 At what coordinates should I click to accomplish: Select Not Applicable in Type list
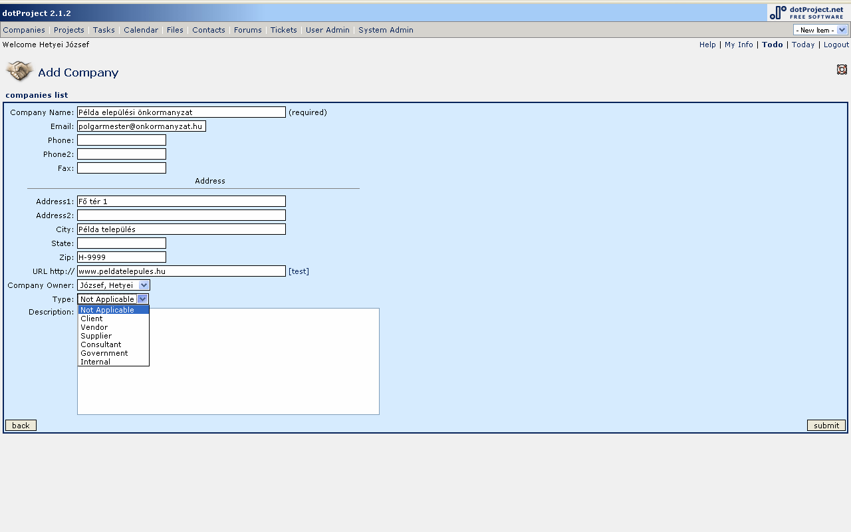point(114,310)
